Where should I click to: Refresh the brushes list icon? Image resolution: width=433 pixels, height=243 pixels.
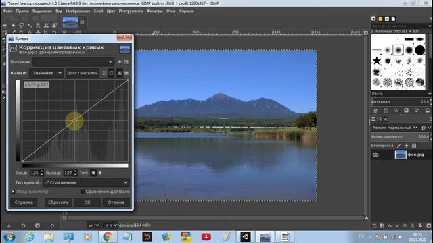tap(417, 111)
